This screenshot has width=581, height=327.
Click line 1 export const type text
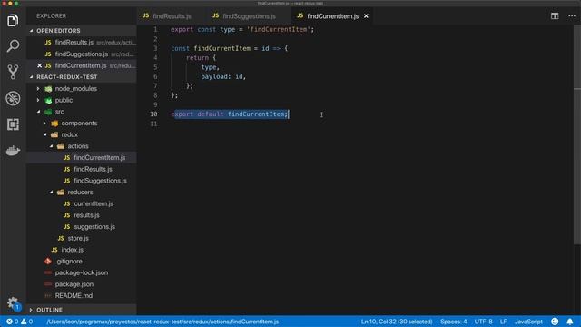click(x=242, y=29)
